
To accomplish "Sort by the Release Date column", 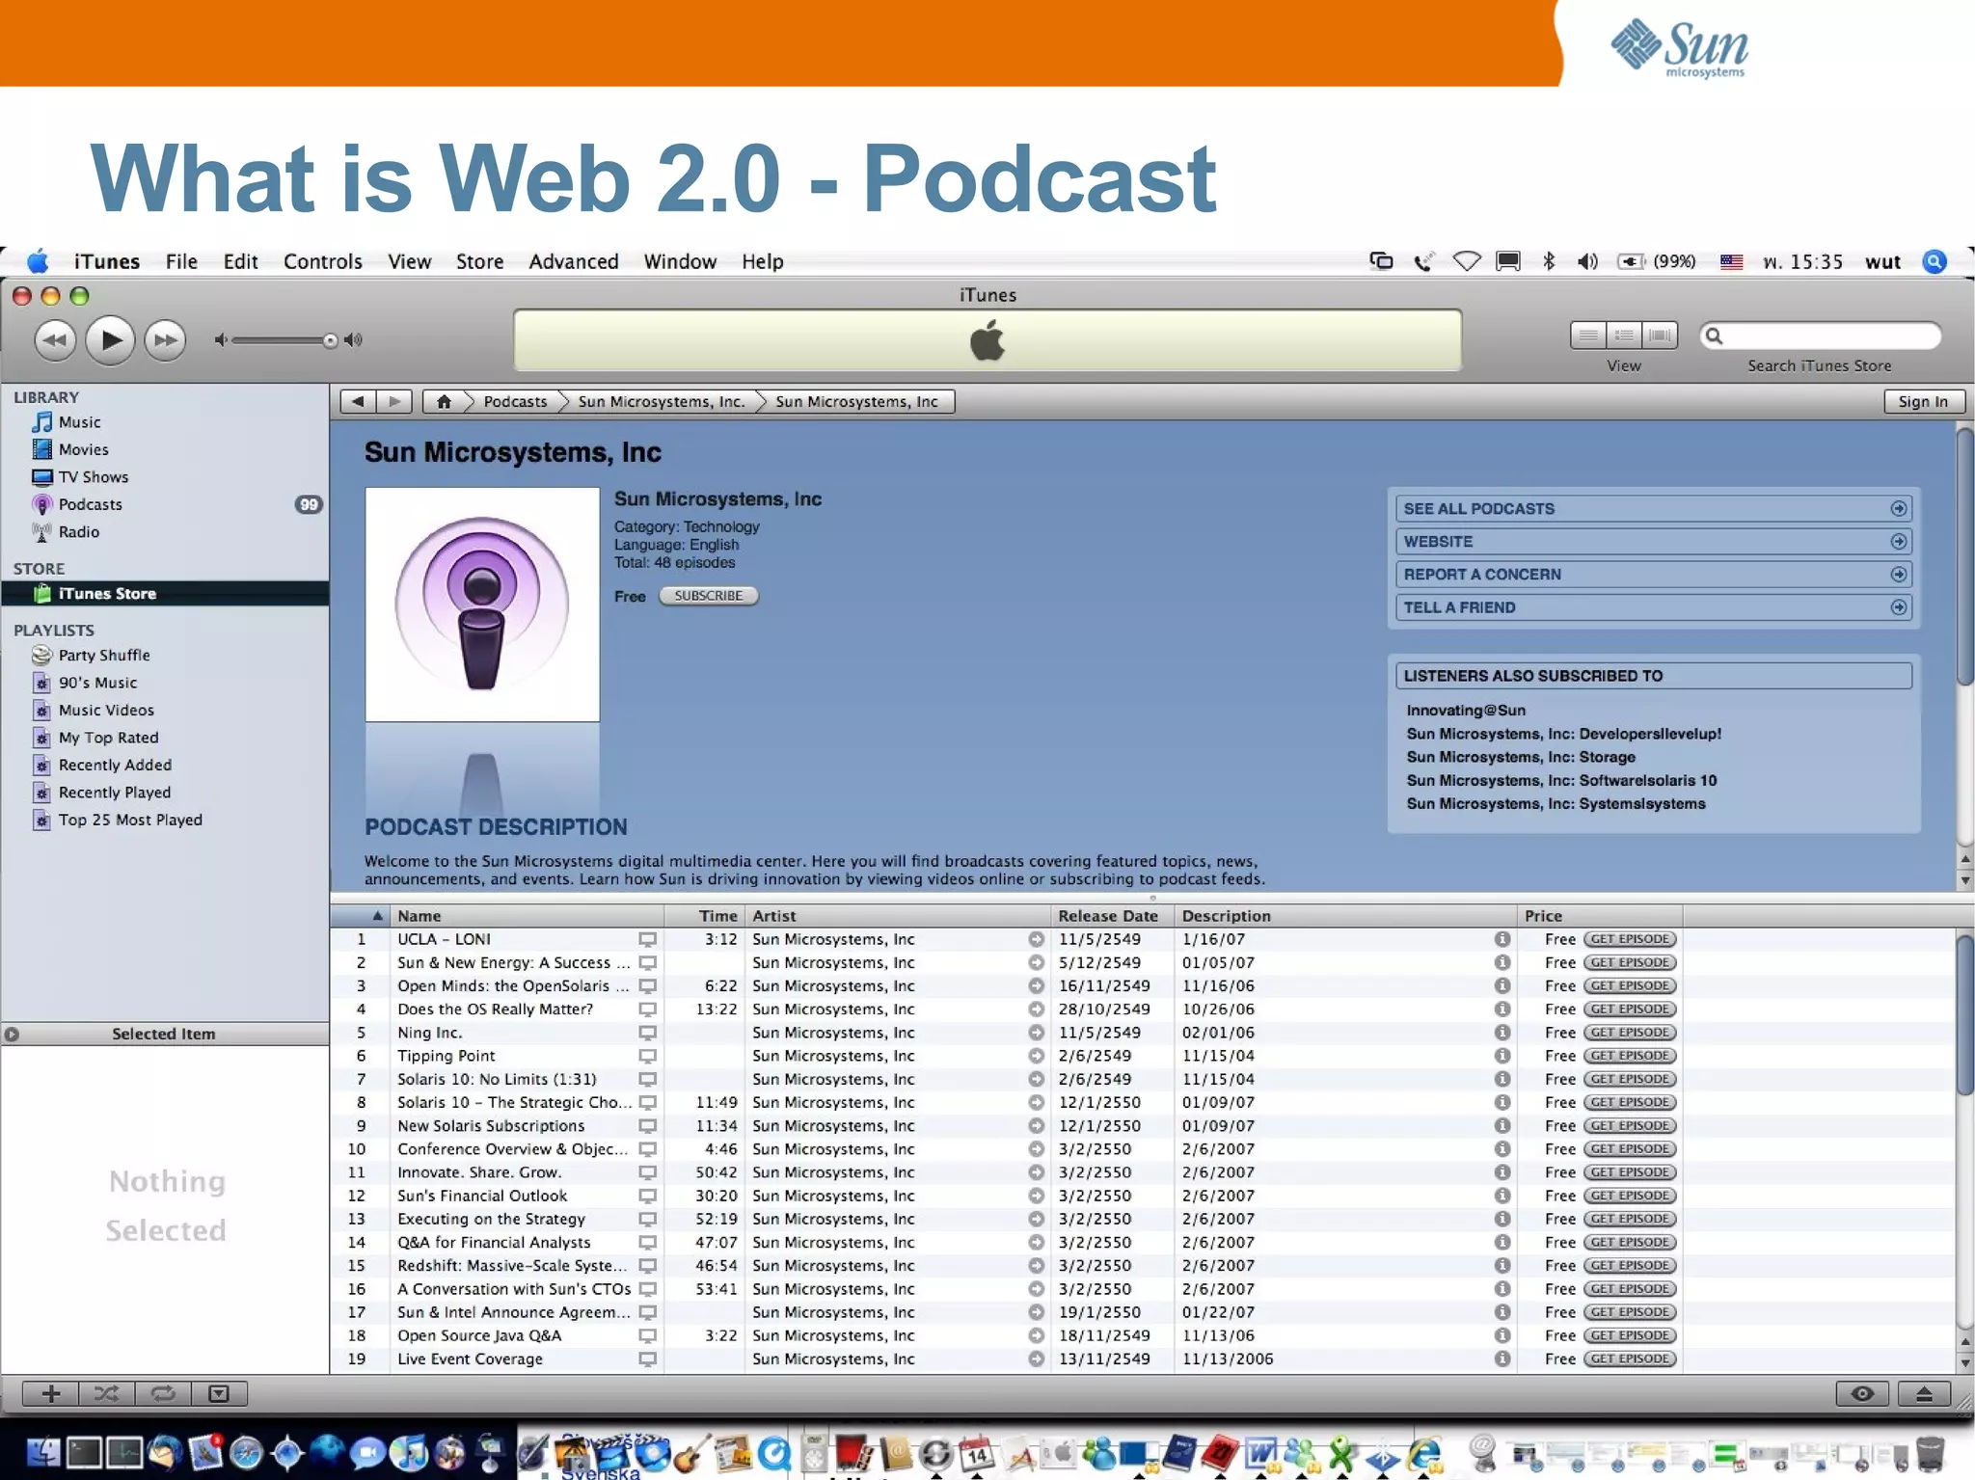I will (x=1111, y=916).
